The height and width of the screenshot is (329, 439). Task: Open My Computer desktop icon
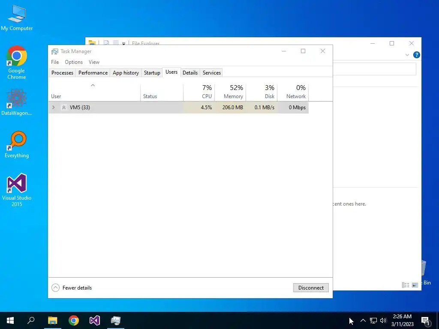tap(17, 17)
